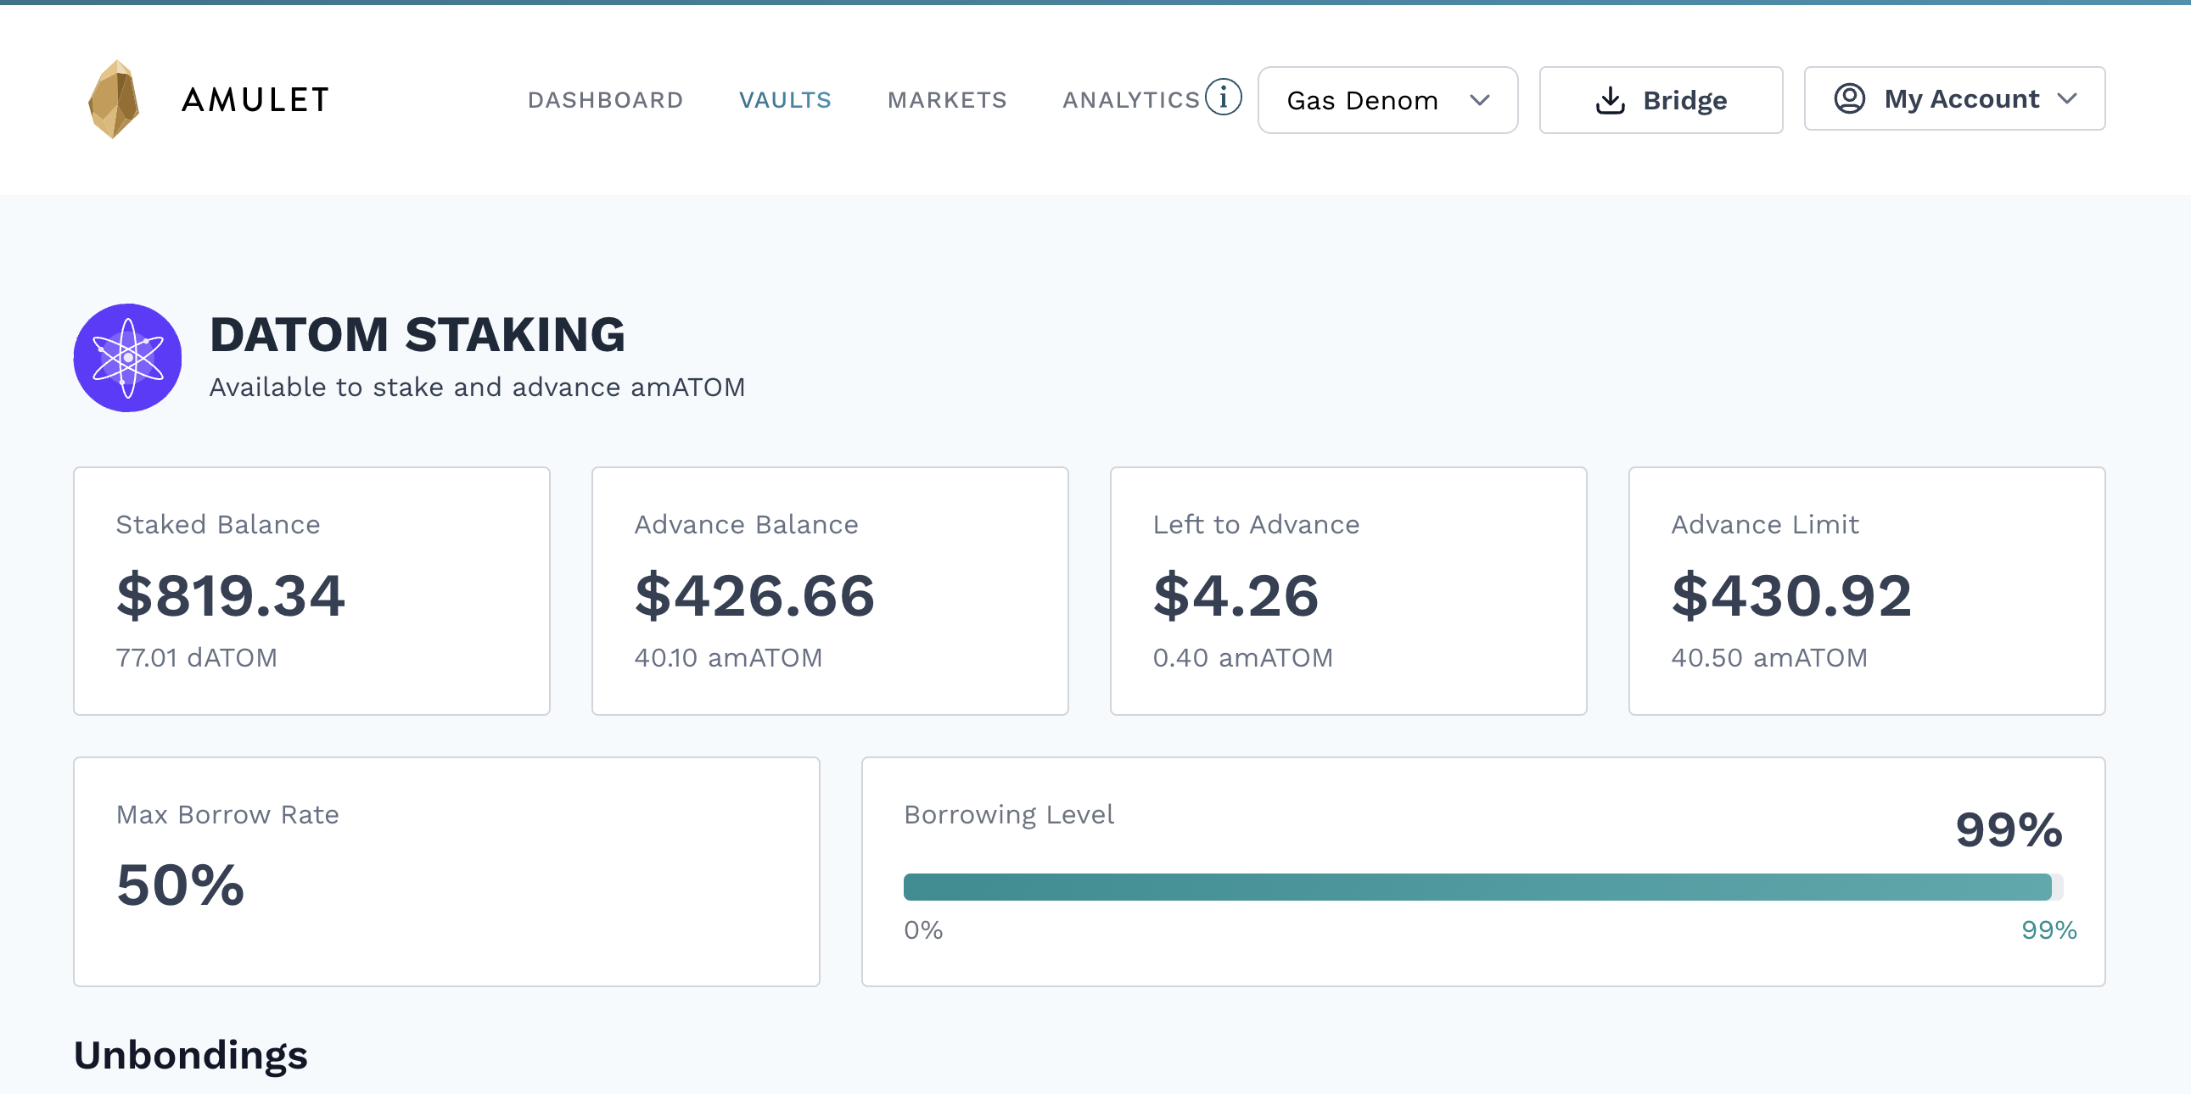Click the AMULET wordmark text
The image size is (2191, 1094).
pos(255,100)
